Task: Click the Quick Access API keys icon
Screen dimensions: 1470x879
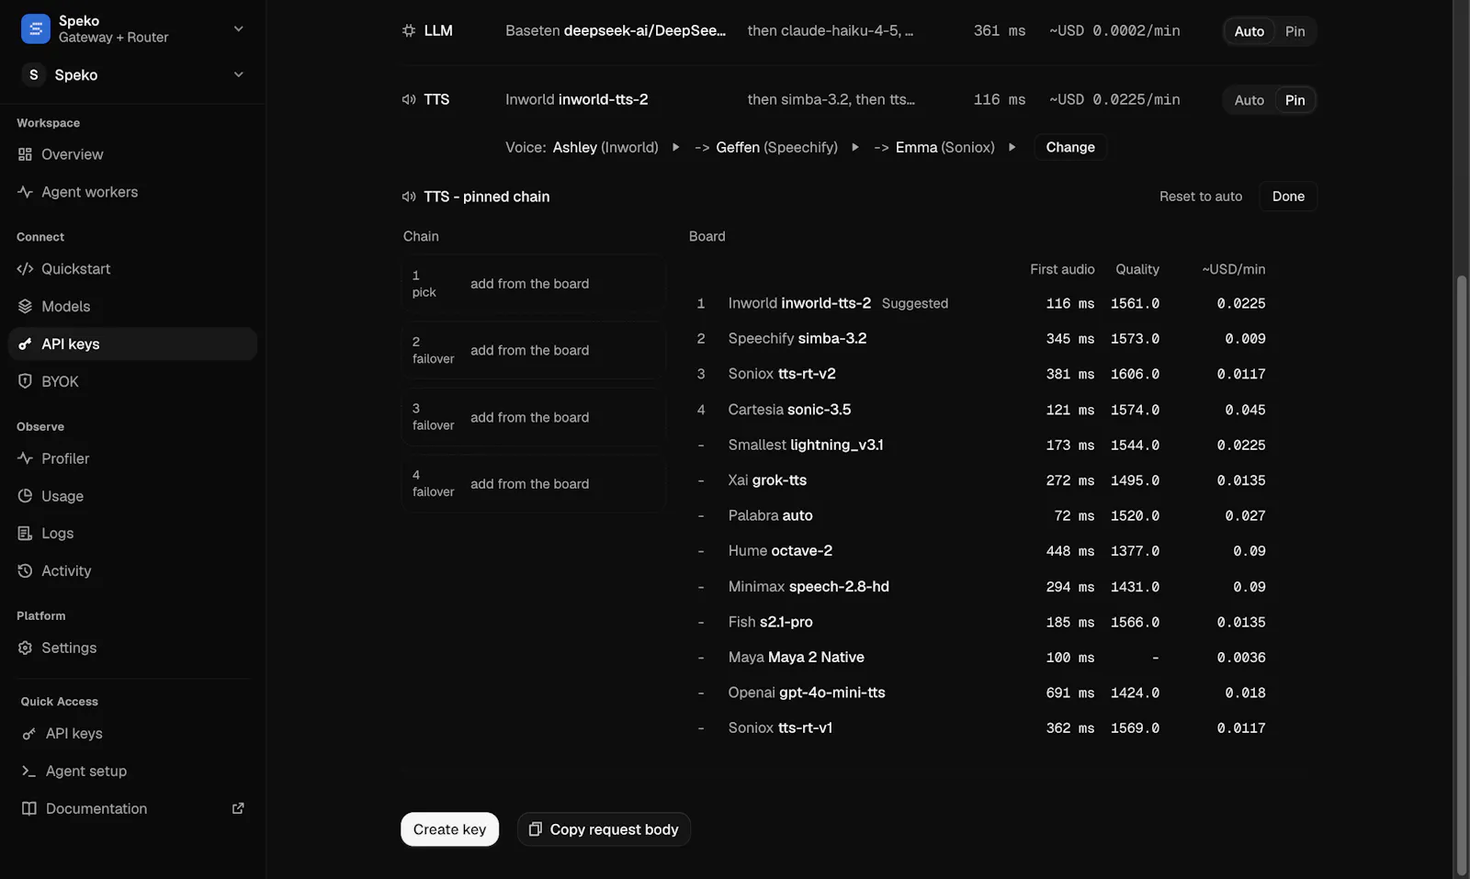Action: click(29, 734)
